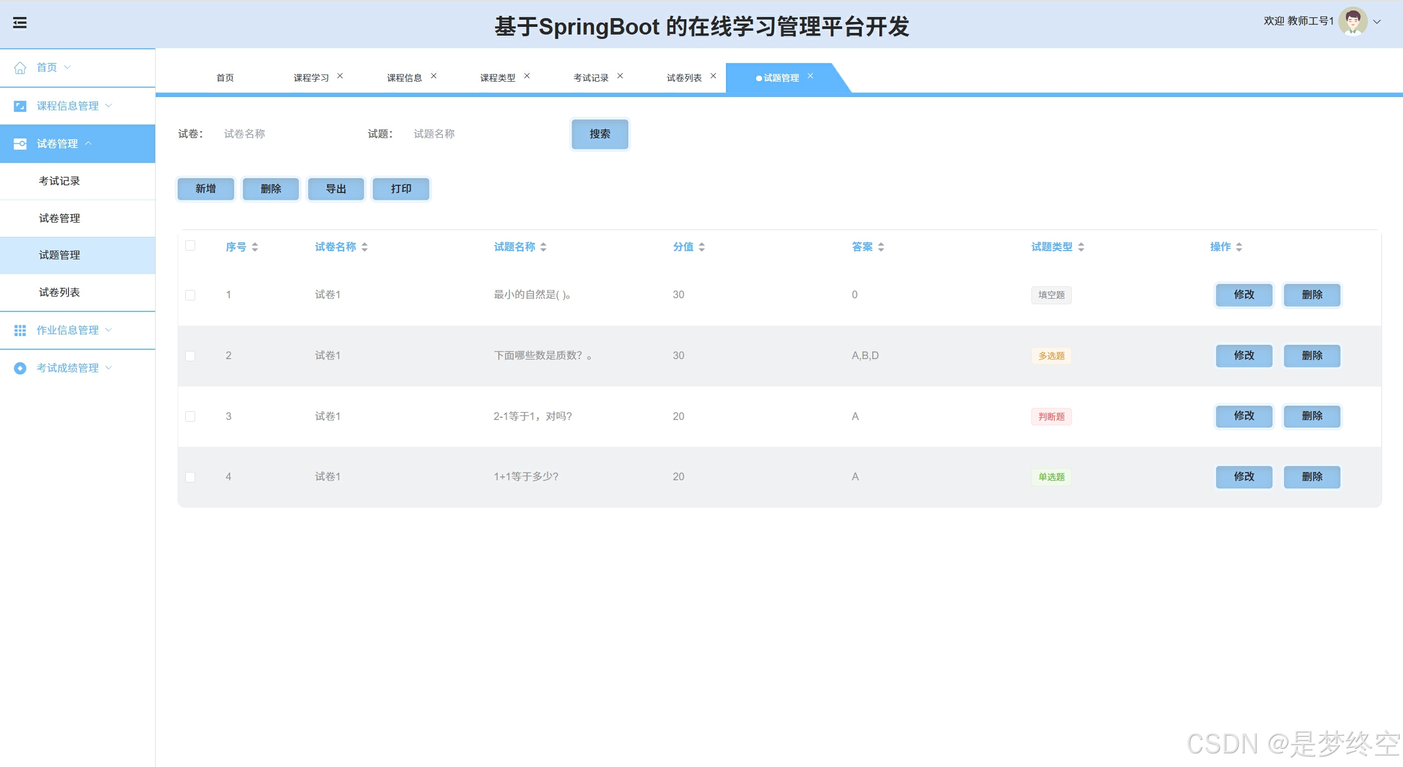The image size is (1403, 767).
Task: Click the hamburger menu collapse icon
Action: pyautogui.click(x=20, y=23)
